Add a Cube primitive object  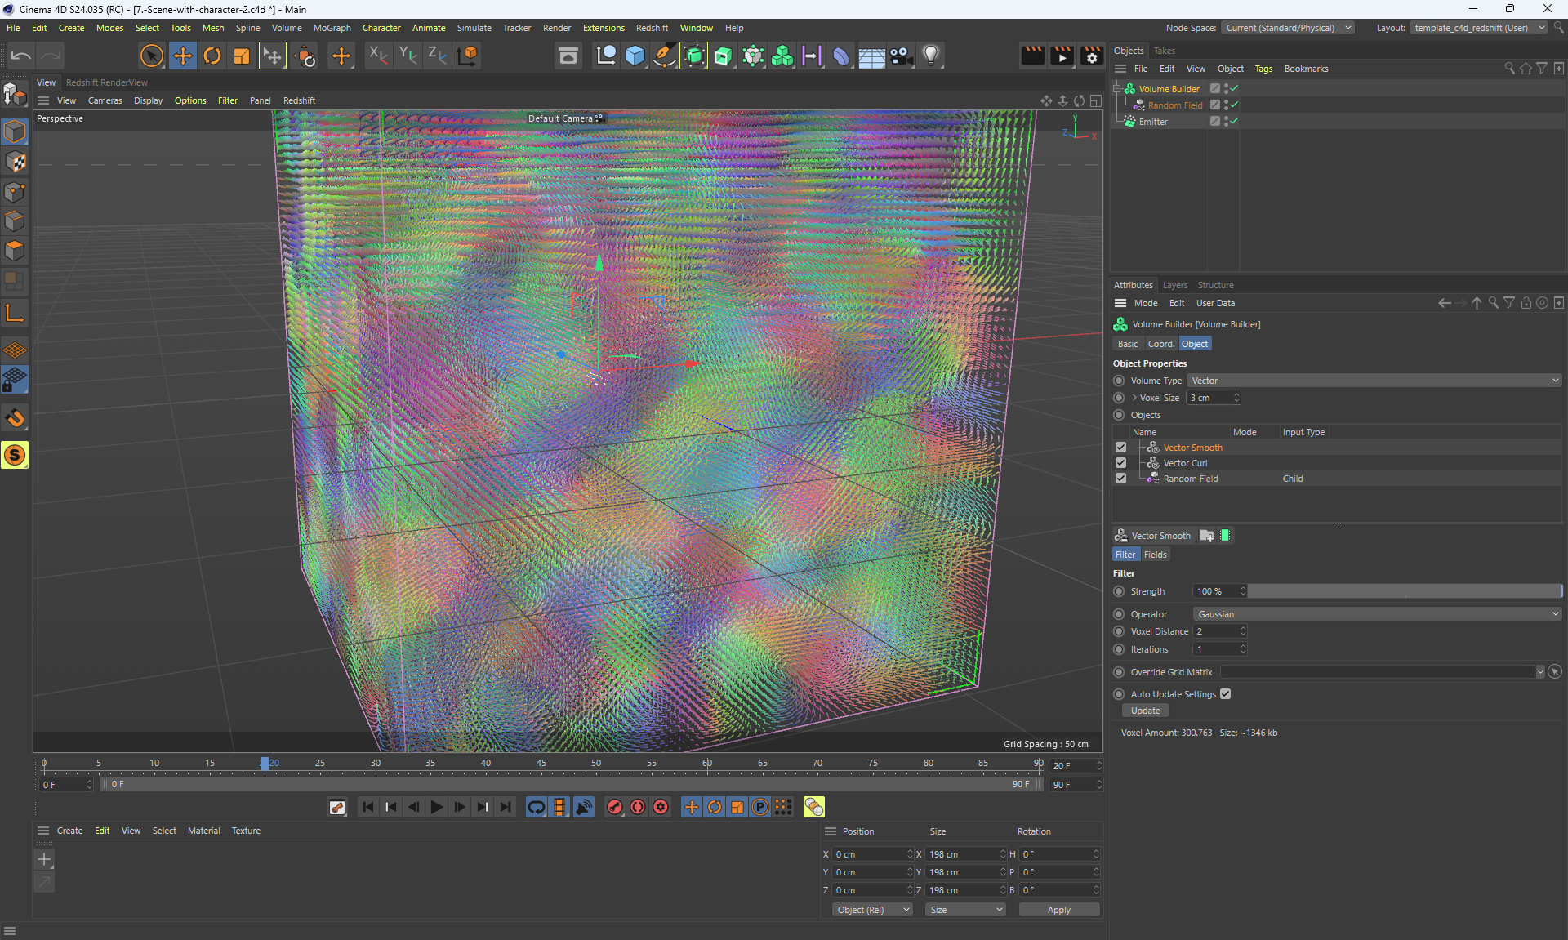(635, 56)
